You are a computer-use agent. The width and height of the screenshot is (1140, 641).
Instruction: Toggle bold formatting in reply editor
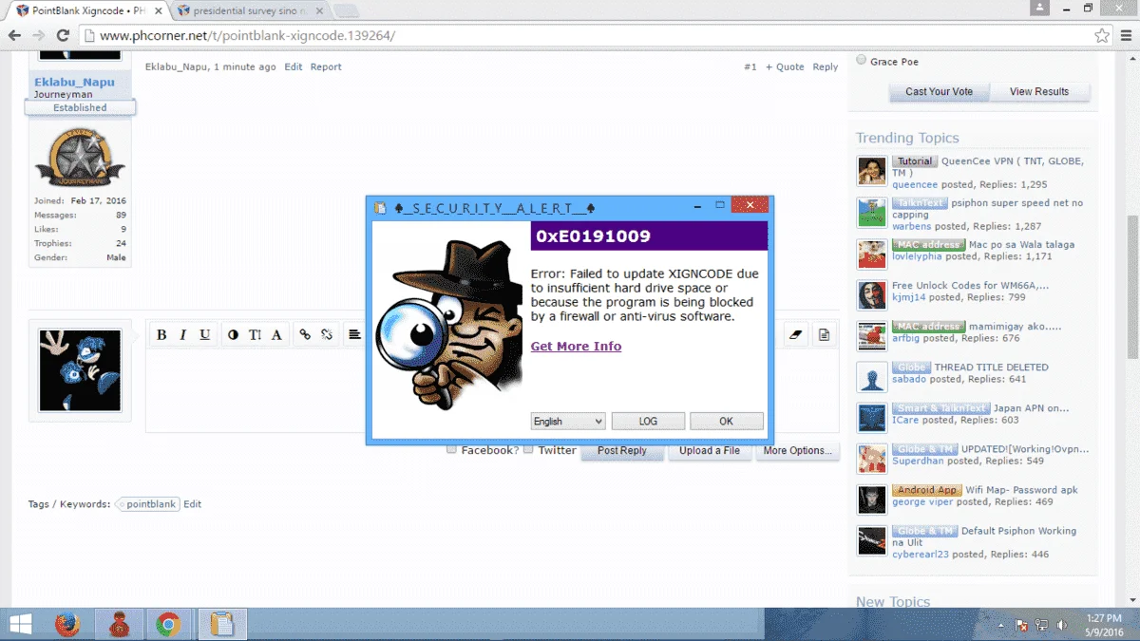pos(161,334)
